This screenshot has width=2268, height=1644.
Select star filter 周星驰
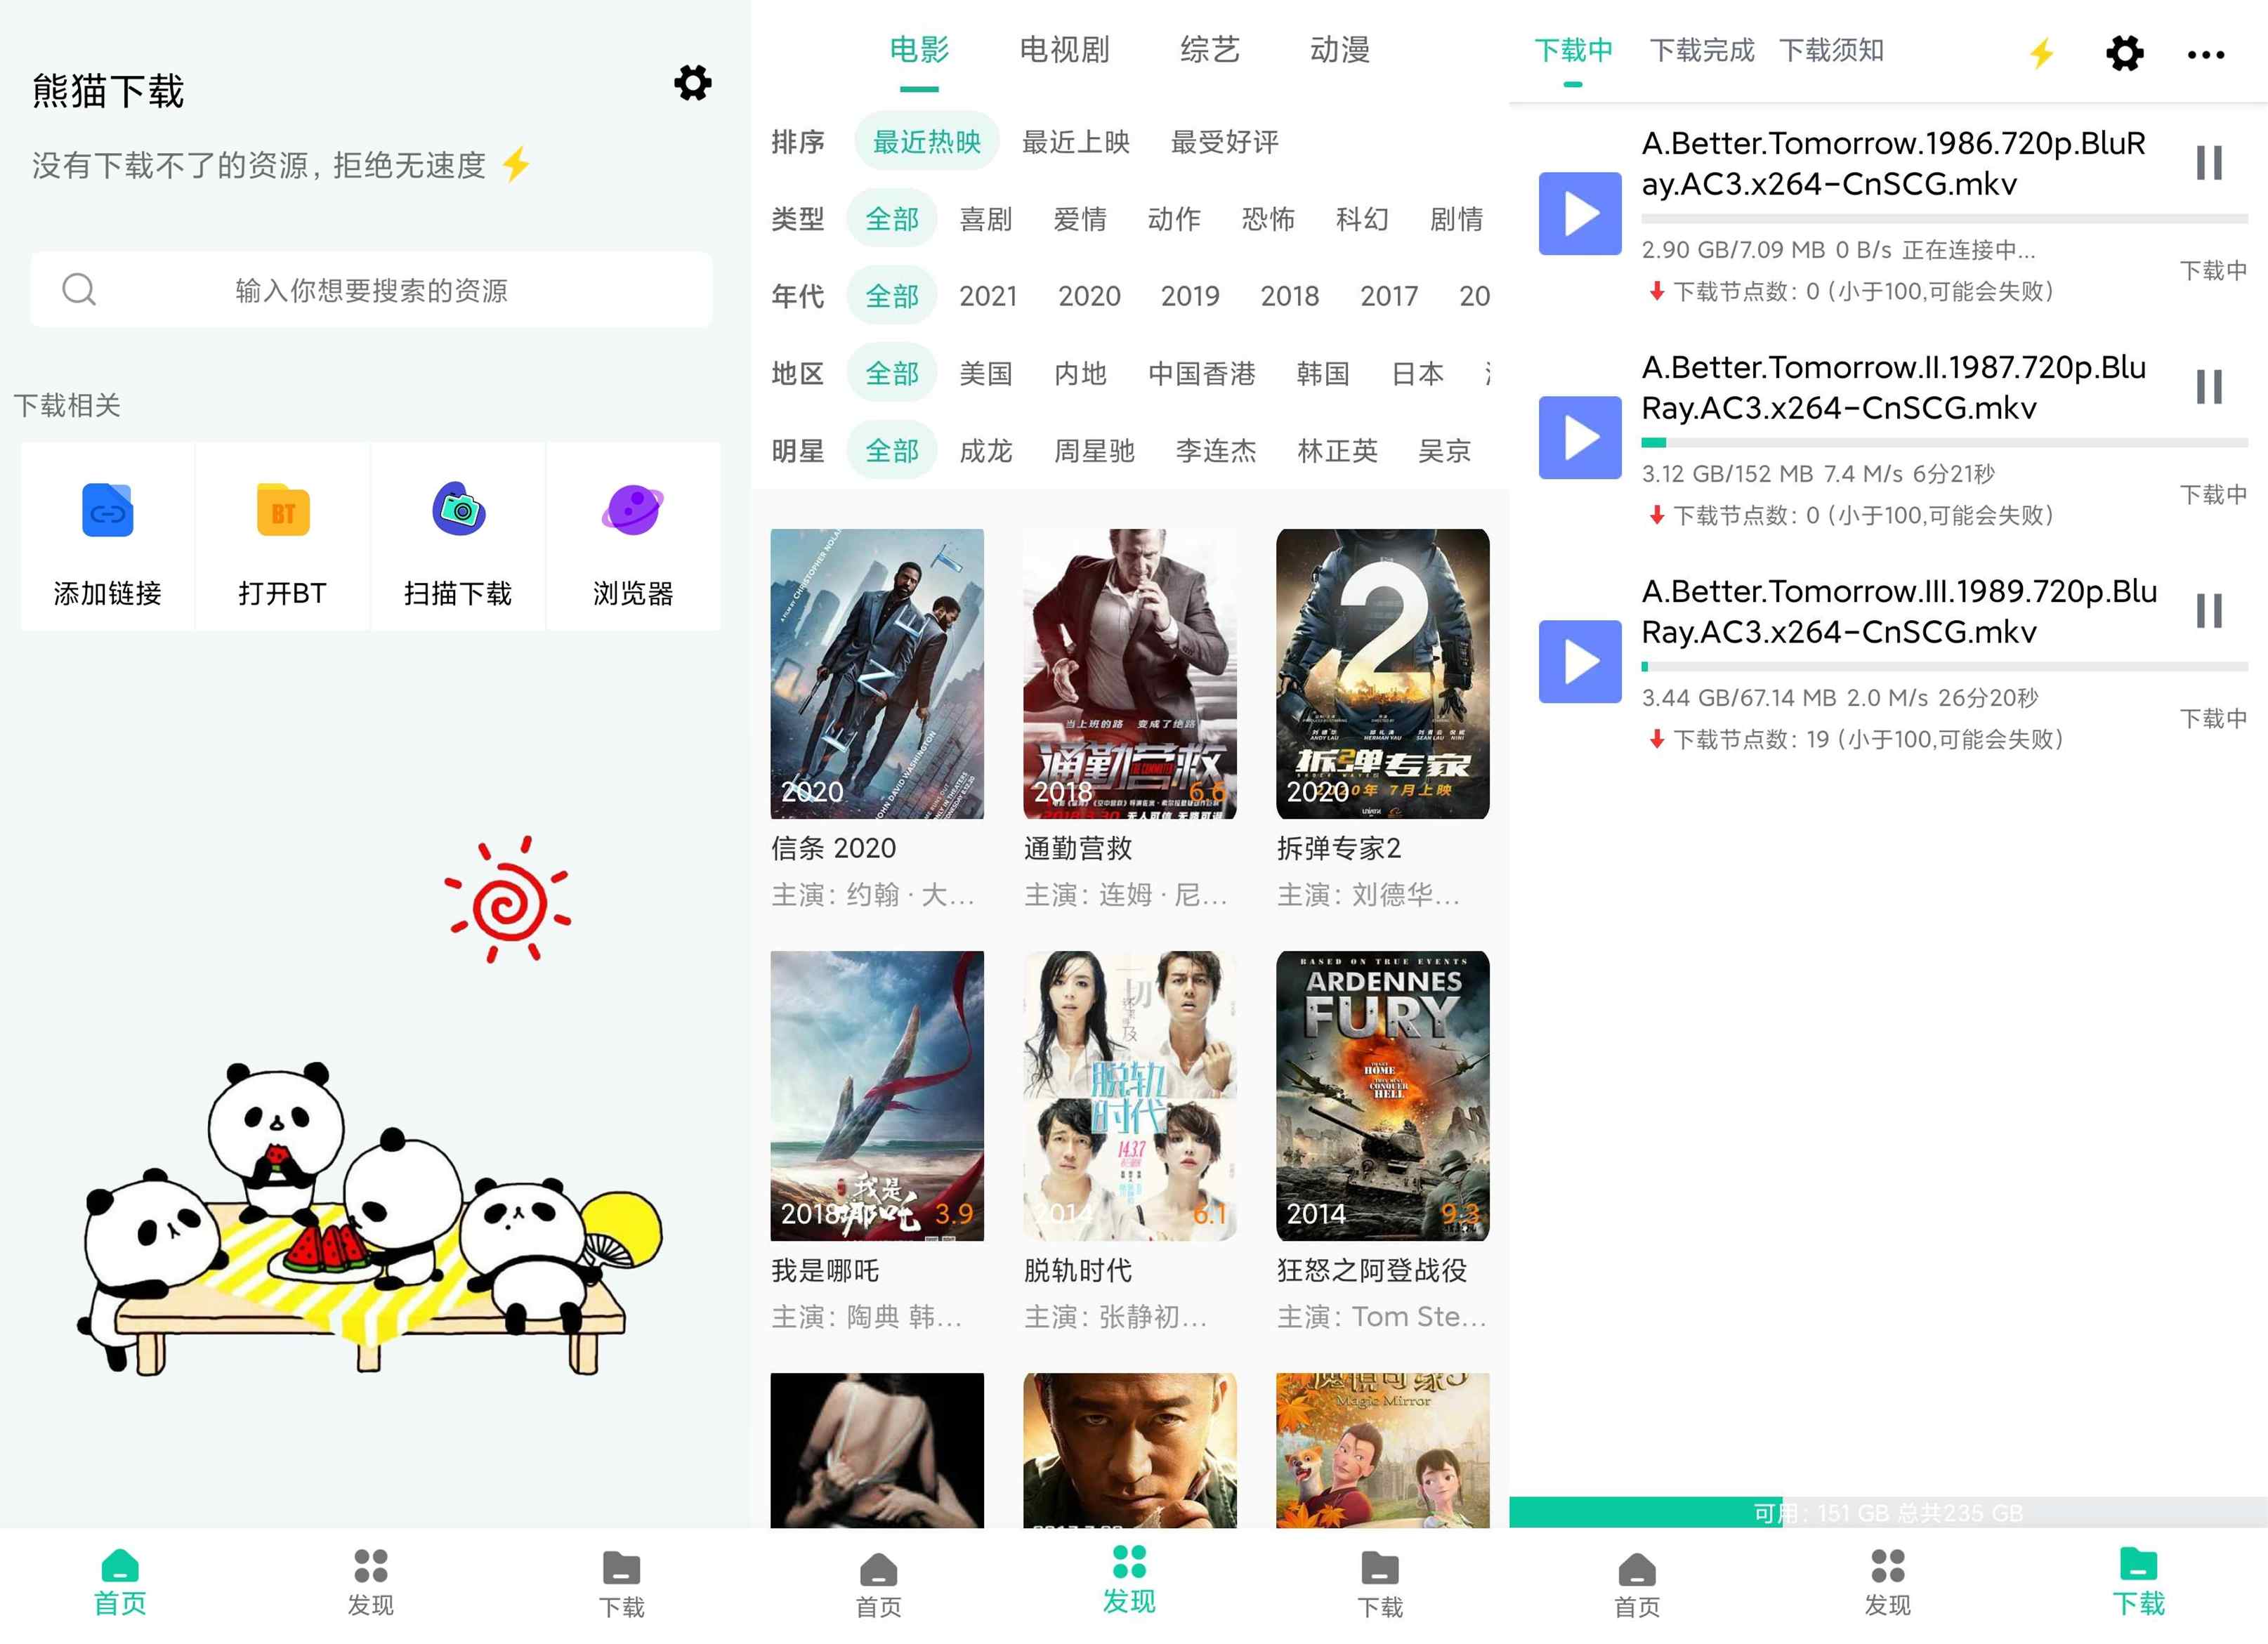pos(1094,451)
